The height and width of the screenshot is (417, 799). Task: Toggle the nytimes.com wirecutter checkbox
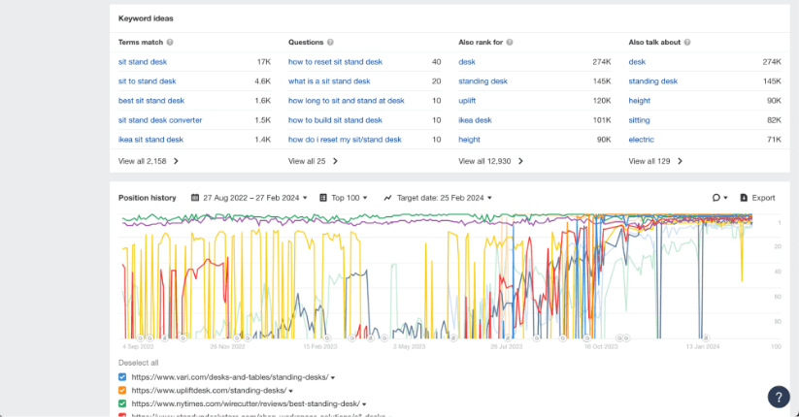pyautogui.click(x=122, y=403)
